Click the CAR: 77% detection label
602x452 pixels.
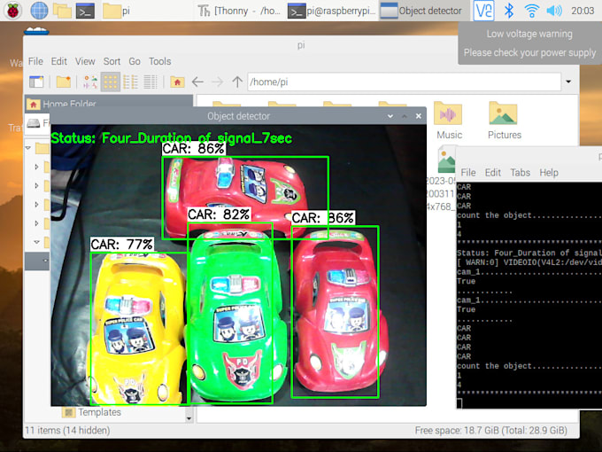[121, 245]
